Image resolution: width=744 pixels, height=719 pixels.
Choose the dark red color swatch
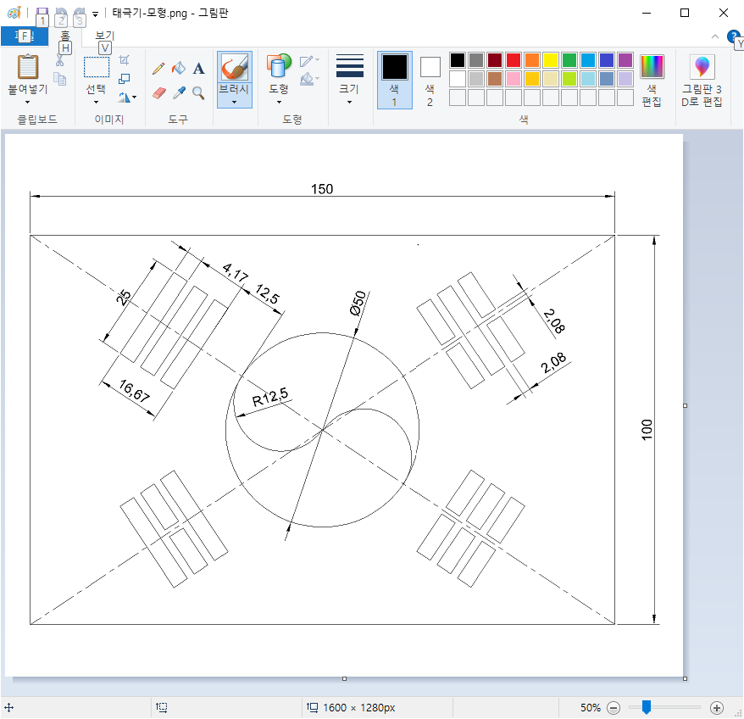click(x=495, y=60)
